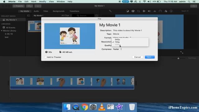Screen dimensions: 199x112
Task: Edit the movie description text field
Action: tap(127, 30)
